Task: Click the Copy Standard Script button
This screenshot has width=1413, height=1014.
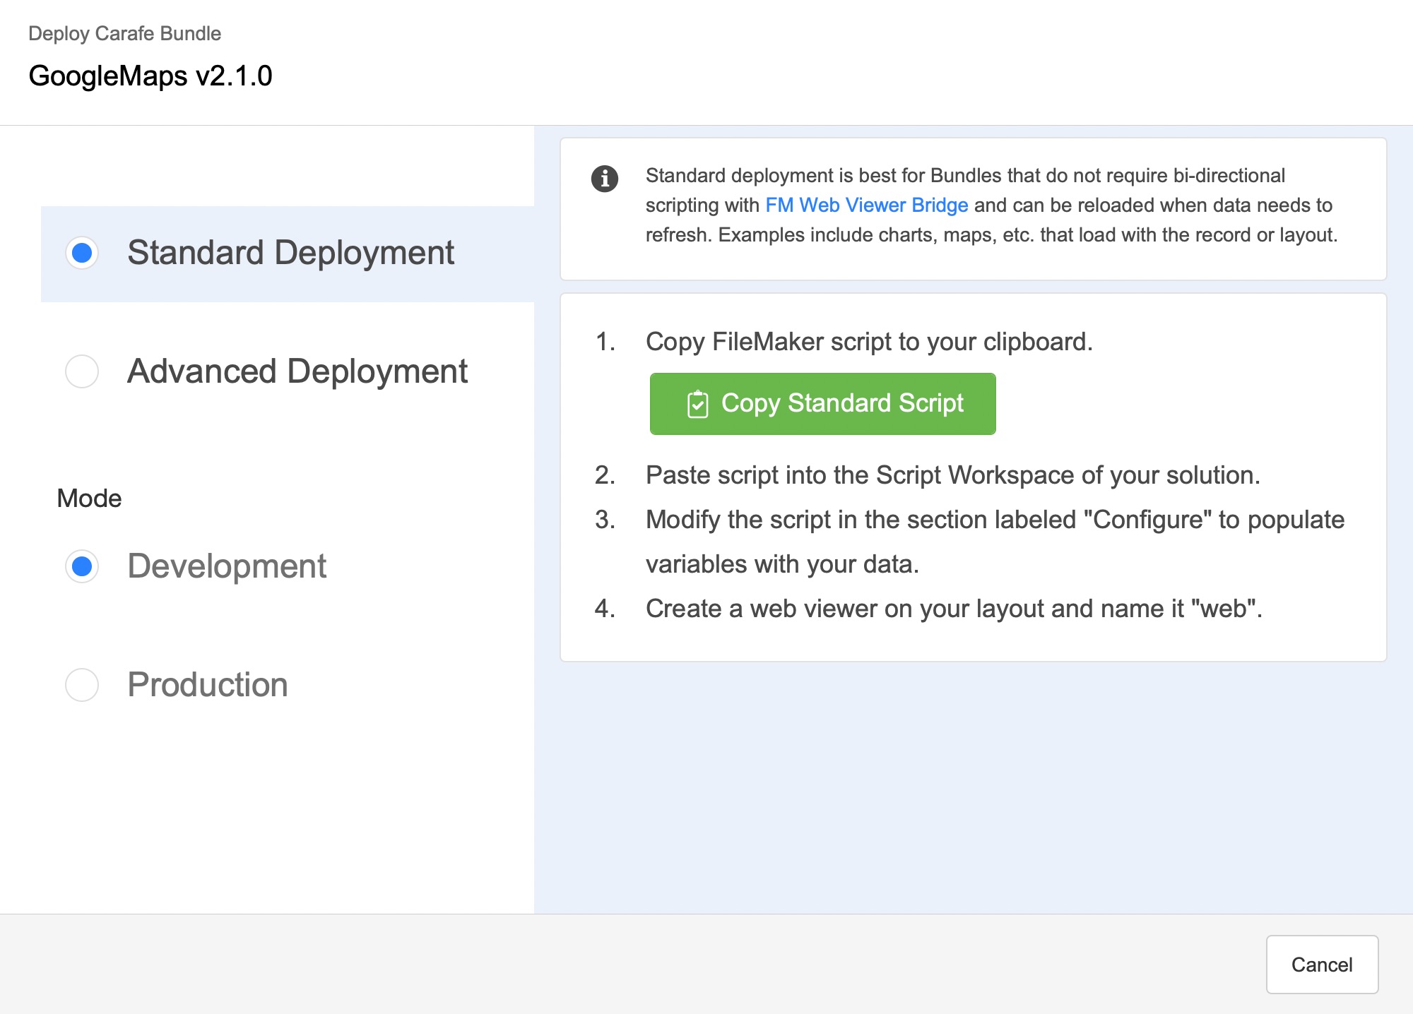Action: point(822,404)
